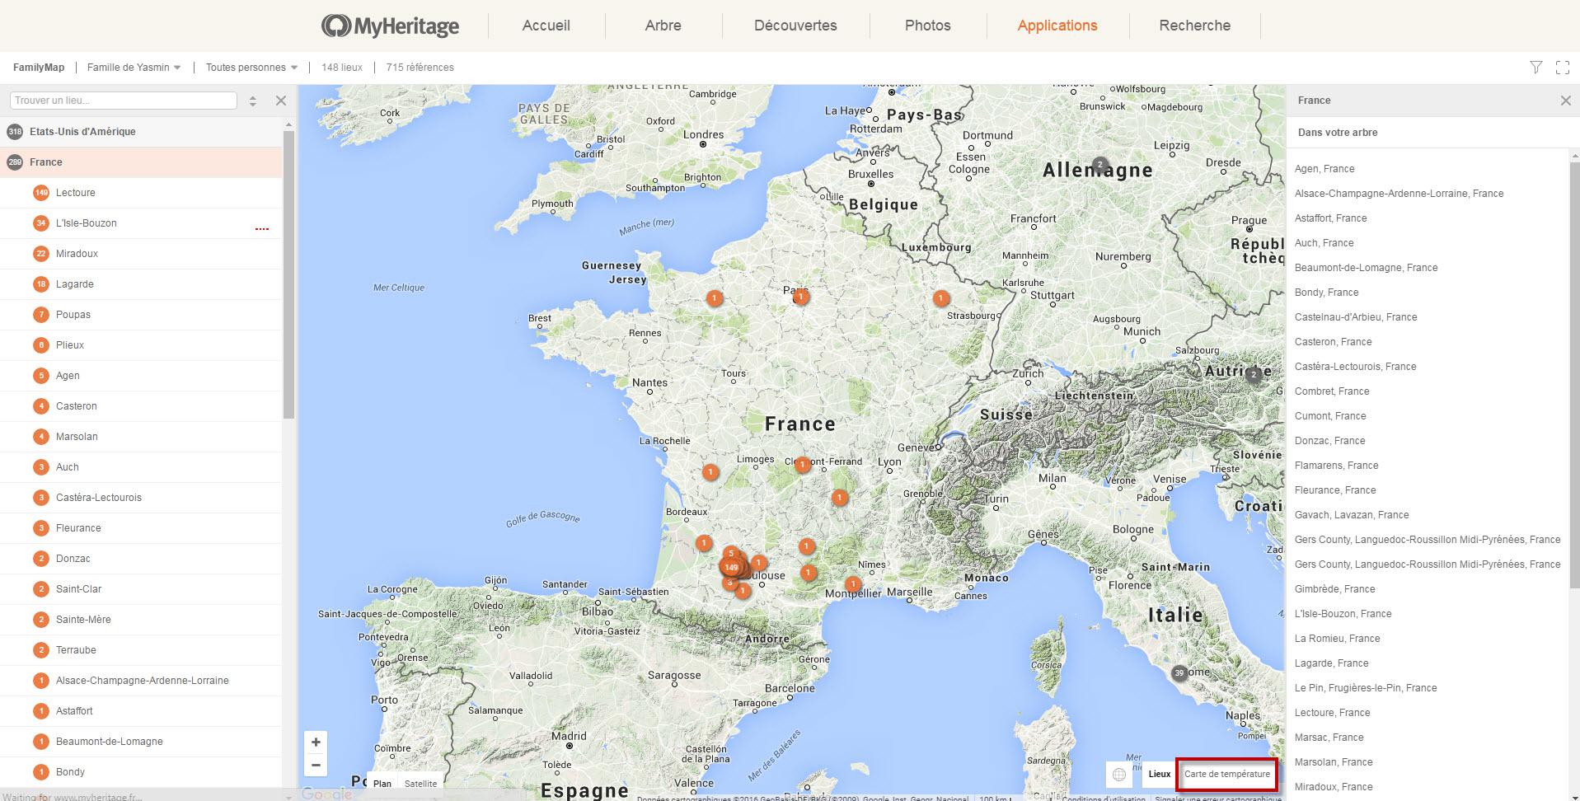The height and width of the screenshot is (801, 1580).
Task: Open La Romieu, France link
Action: [1337, 639]
